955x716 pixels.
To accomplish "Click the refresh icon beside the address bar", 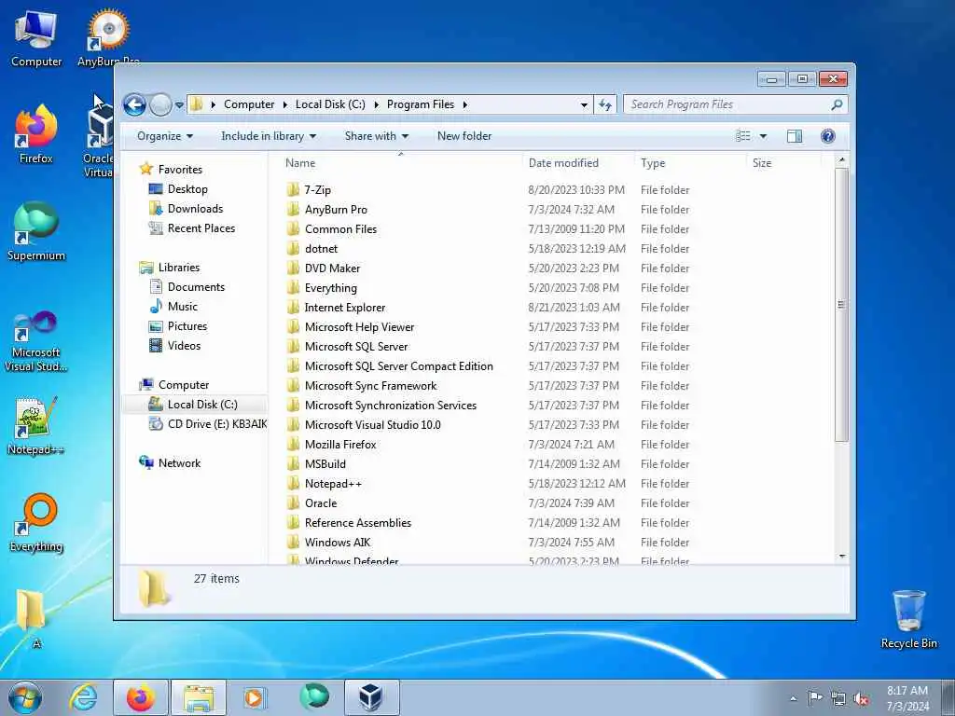I will click(x=604, y=104).
